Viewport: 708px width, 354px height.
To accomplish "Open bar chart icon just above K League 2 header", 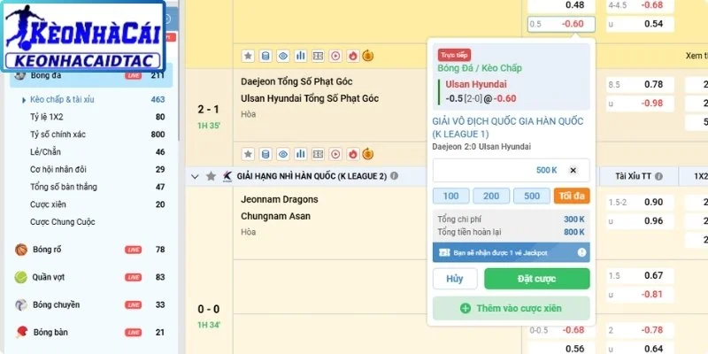I will (300, 154).
